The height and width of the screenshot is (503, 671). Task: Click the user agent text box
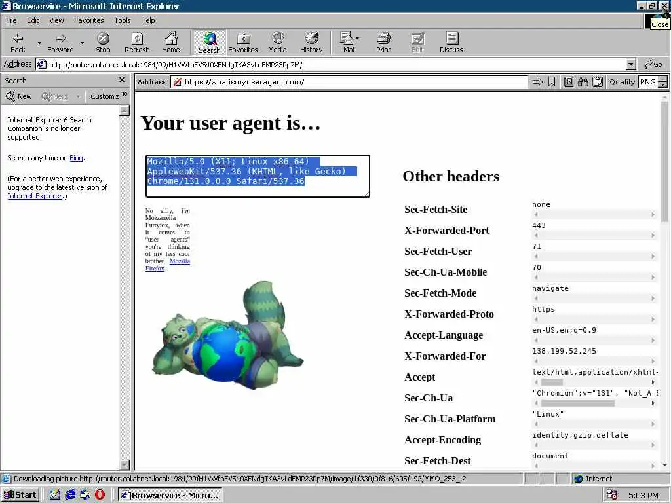[258, 176]
